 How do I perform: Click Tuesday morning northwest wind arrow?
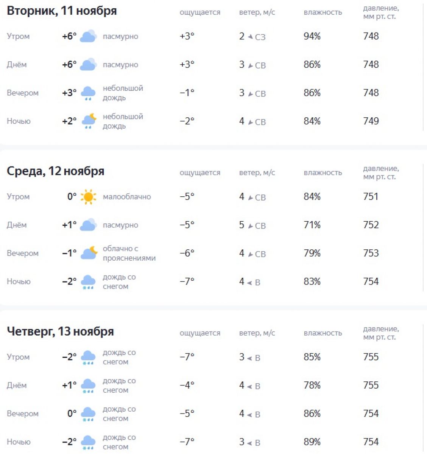pos(250,37)
